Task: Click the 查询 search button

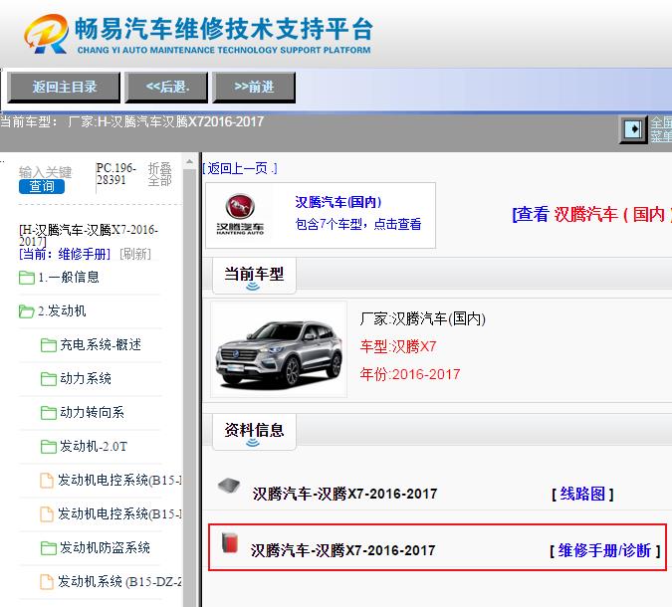Action: pos(42,186)
